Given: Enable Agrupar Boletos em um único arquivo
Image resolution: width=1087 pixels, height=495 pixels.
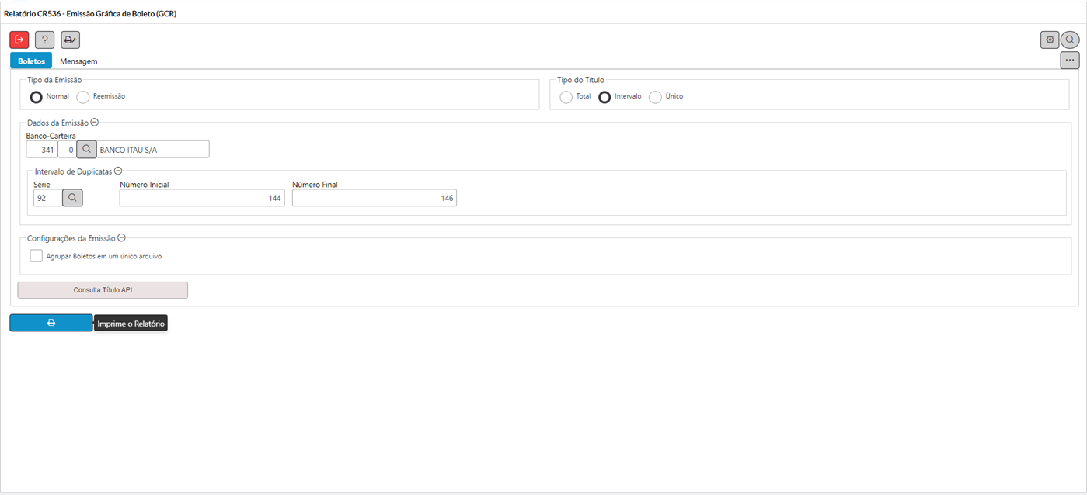Looking at the screenshot, I should point(36,256).
